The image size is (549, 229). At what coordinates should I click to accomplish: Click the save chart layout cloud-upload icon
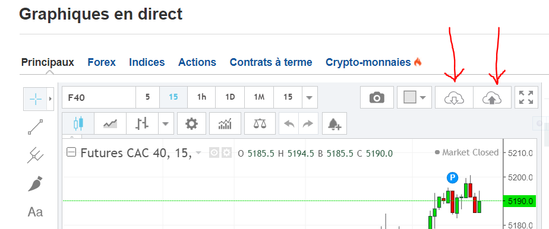pyautogui.click(x=492, y=97)
